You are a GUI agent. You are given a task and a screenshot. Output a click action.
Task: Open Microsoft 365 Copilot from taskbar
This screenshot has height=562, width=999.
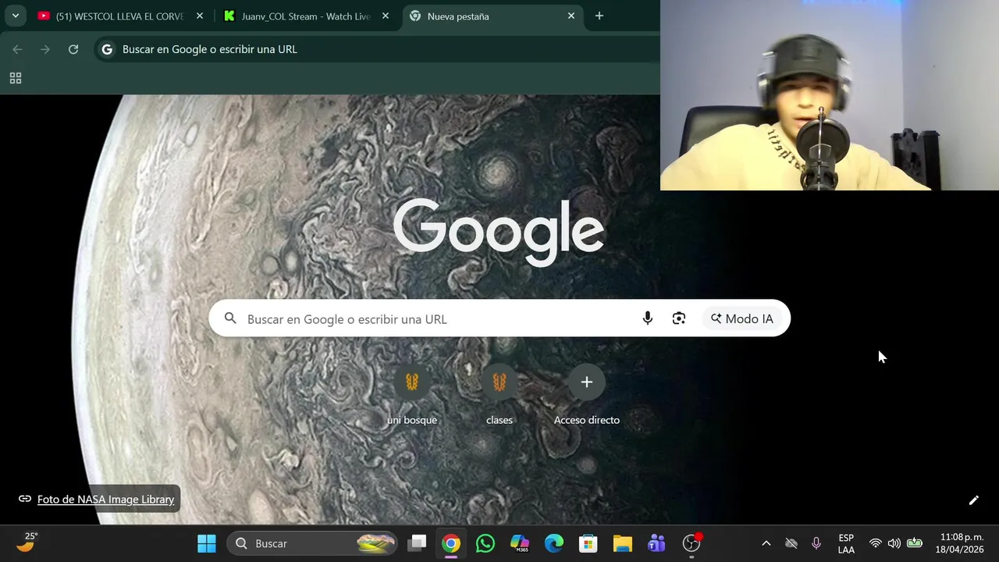pyautogui.click(x=520, y=543)
